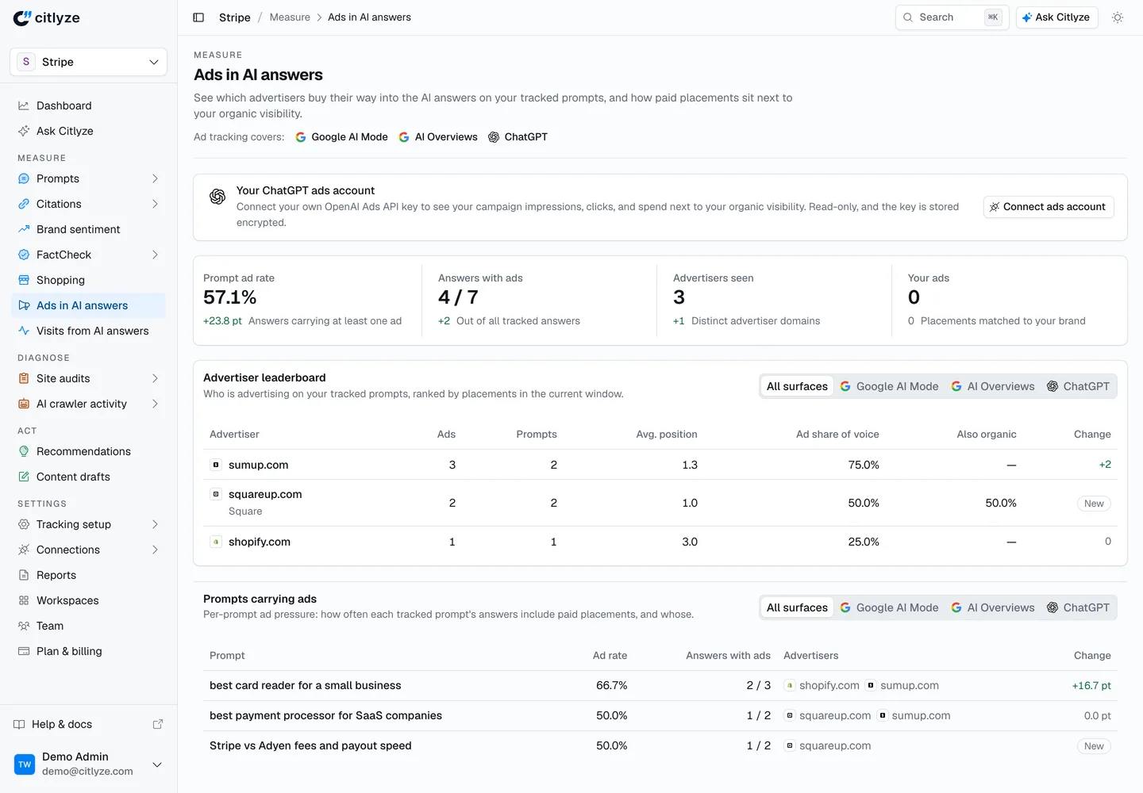This screenshot has width=1143, height=793.
Task: Click the Stripe breadcrumb link
Action: [x=235, y=17]
